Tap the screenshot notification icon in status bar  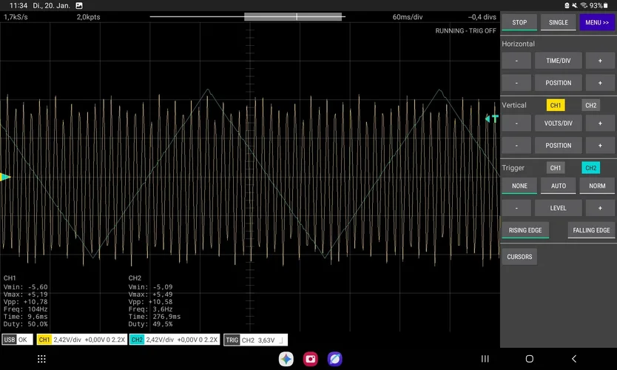tap(79, 5)
